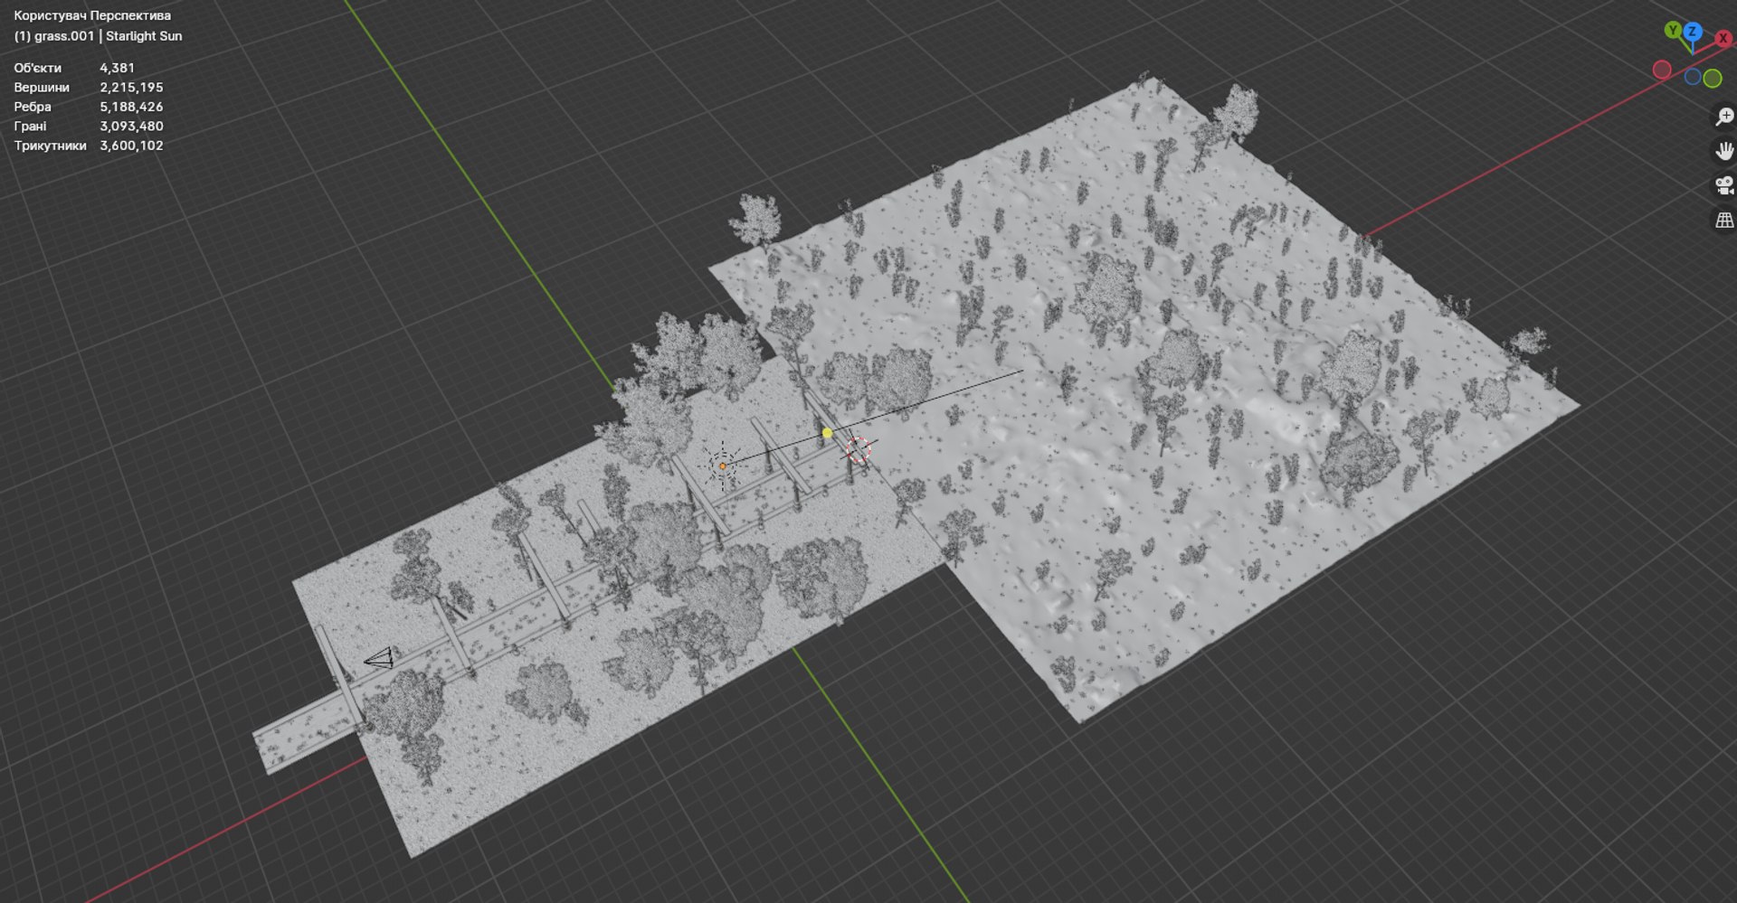Click the "Користувач Перспектива" view label

point(92,15)
